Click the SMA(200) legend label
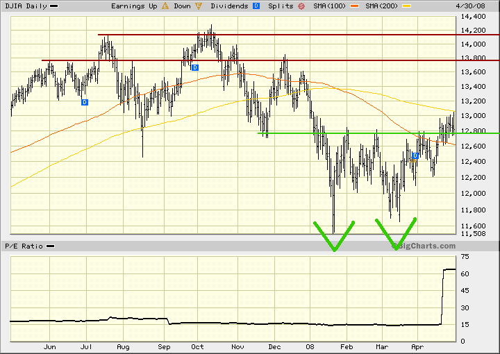This screenshot has height=354, width=500. point(382,6)
